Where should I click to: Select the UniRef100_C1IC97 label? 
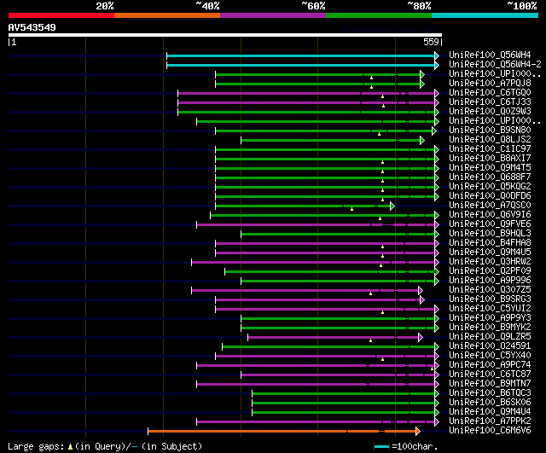[490, 149]
